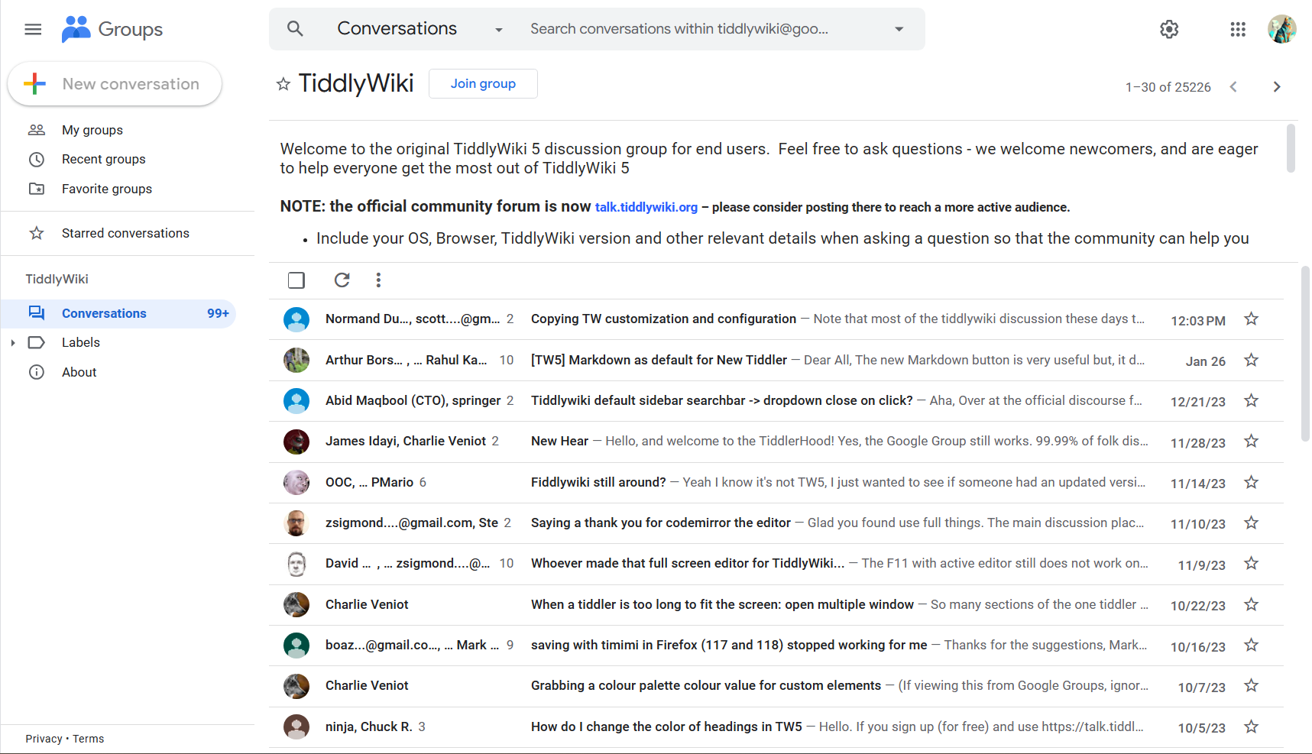1312x754 pixels.
Task: Open Saying a thank you for codemirror
Action: pos(661,523)
